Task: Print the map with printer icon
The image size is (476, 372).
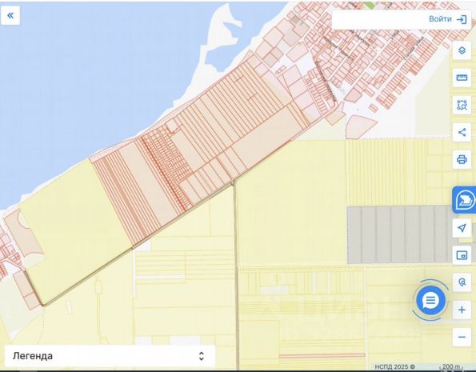Action: 462,159
